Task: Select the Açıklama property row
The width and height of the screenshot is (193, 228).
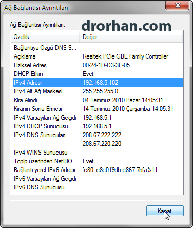Action: pos(98,56)
